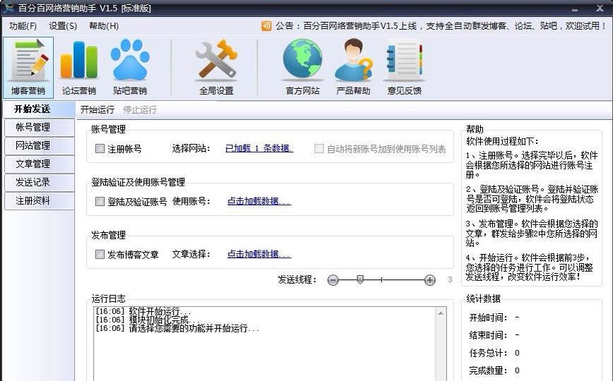Click 开始运行 to start running
The width and height of the screenshot is (613, 381).
click(x=97, y=110)
